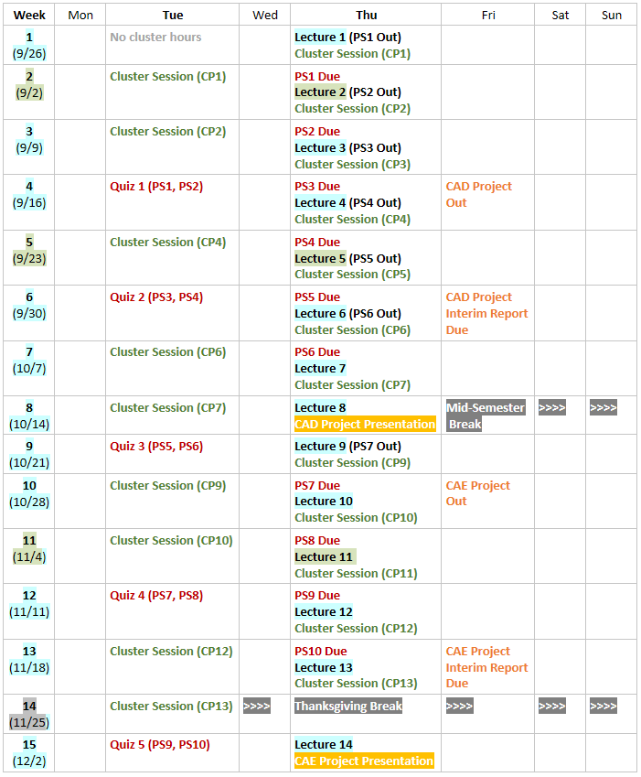Click 'PS8 Due' in week 11
The height and width of the screenshot is (777, 641).
point(317,540)
